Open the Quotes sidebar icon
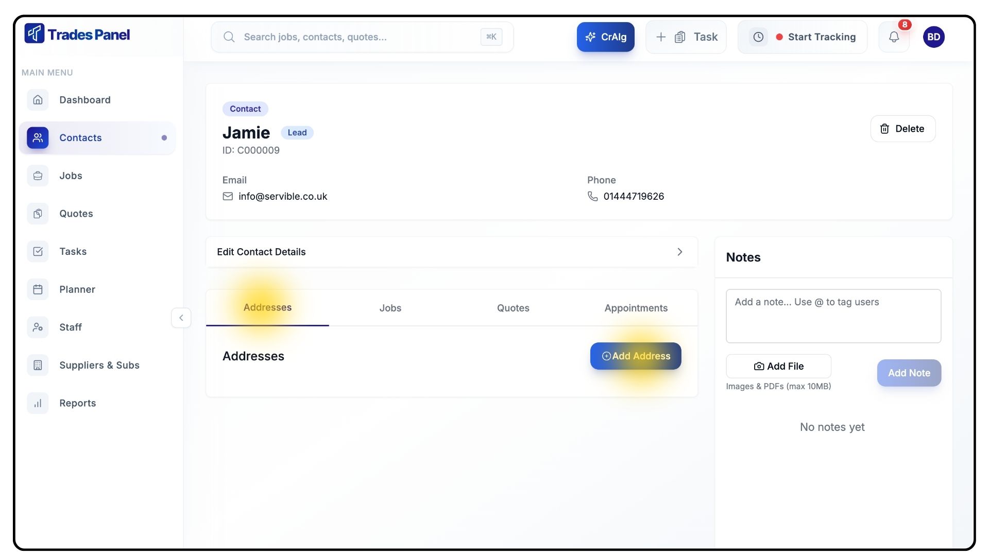 [38, 214]
